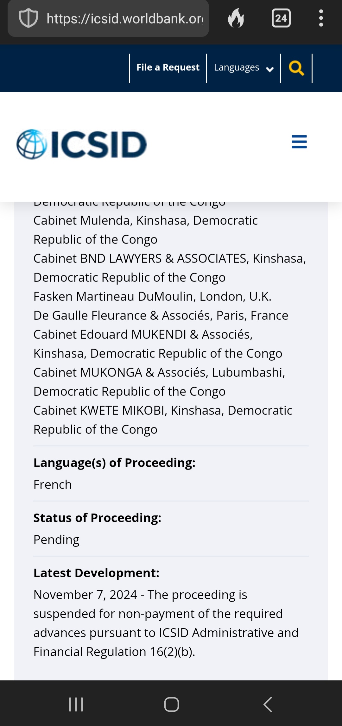Select the Fasken Martineau DuMoulin text line

pos(152,297)
